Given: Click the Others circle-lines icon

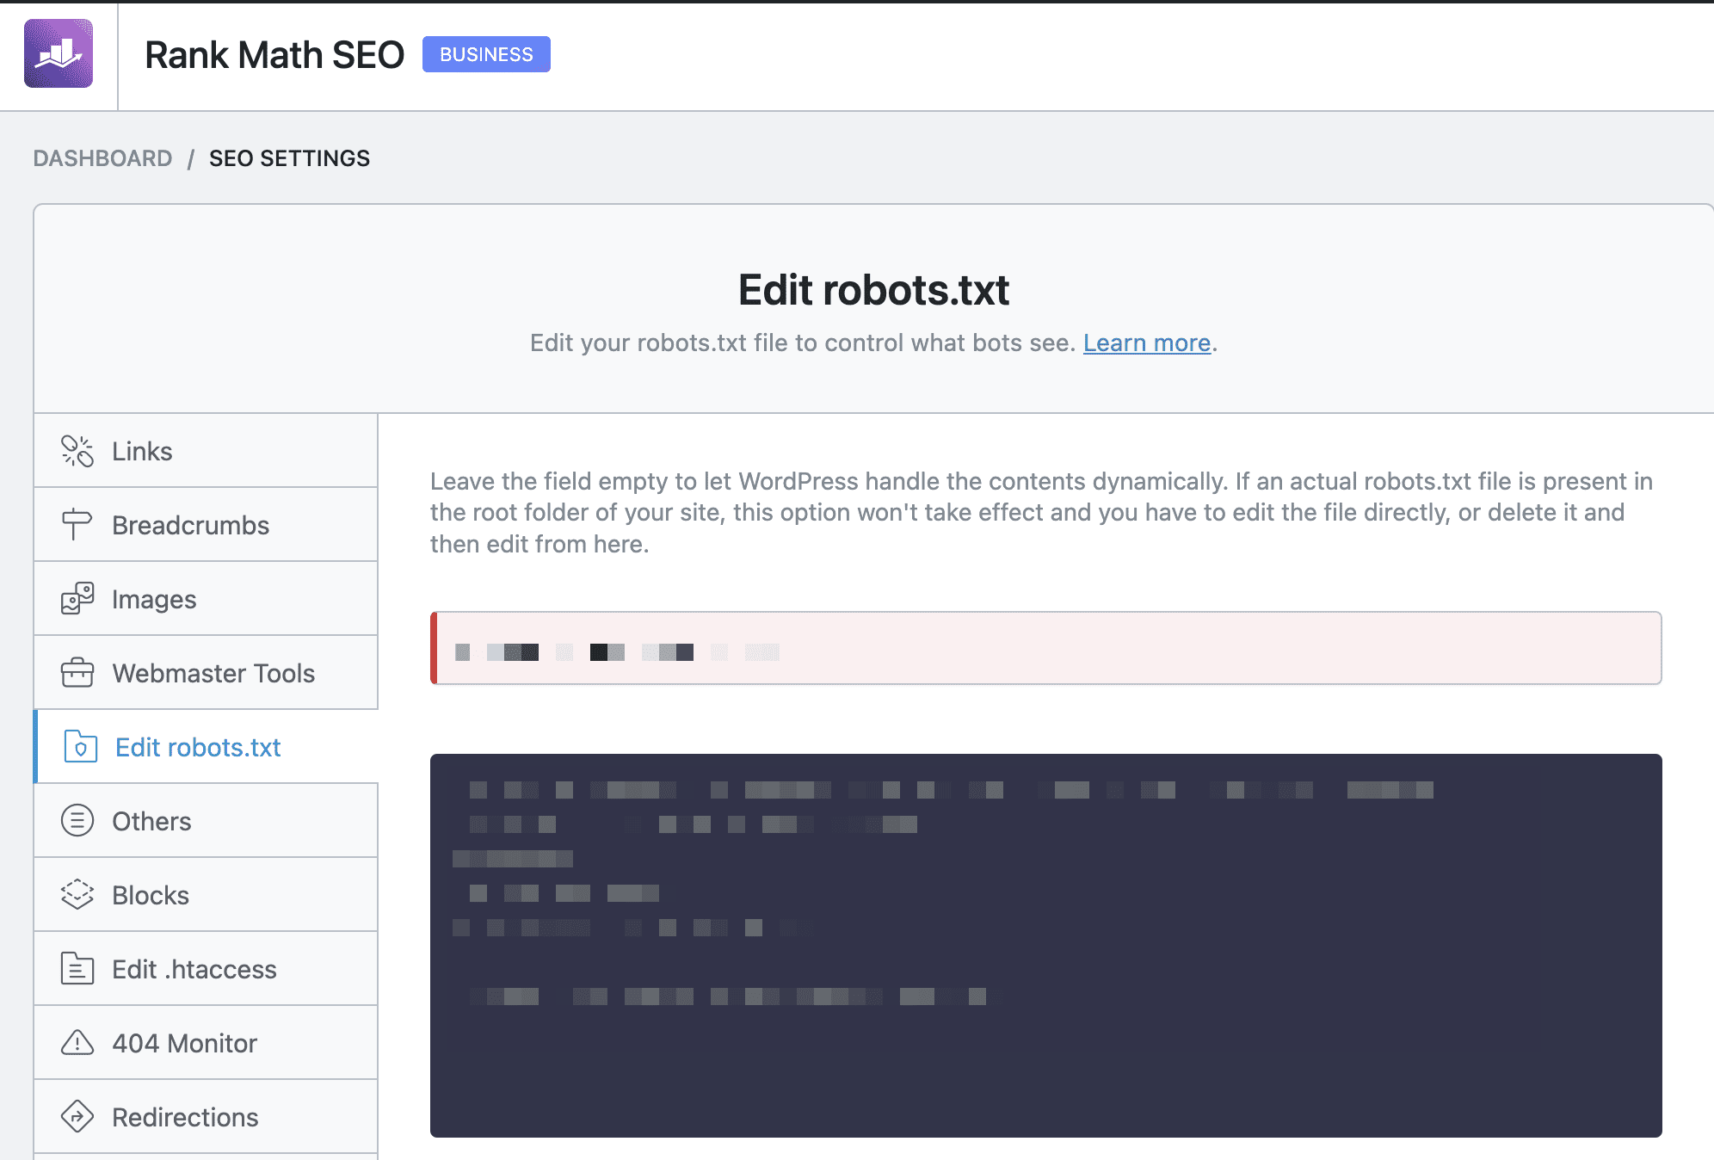Looking at the screenshot, I should (x=77, y=821).
